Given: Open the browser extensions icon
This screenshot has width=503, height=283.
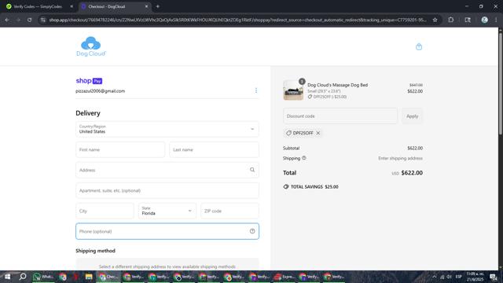Looking at the screenshot, I should coord(450,20).
